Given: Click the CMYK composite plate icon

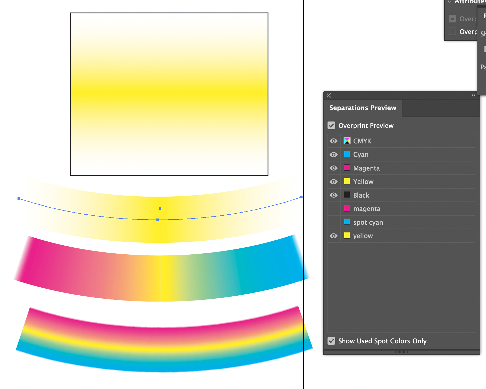Looking at the screenshot, I should click(347, 141).
